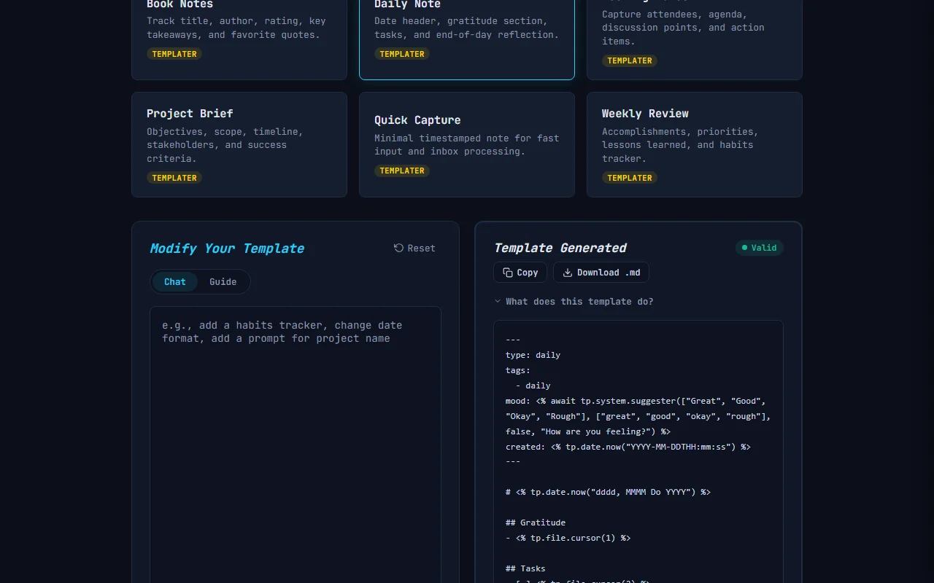The height and width of the screenshot is (583, 934).
Task: Click the TEMPLATER badge on Weekly Review
Action: coord(630,177)
